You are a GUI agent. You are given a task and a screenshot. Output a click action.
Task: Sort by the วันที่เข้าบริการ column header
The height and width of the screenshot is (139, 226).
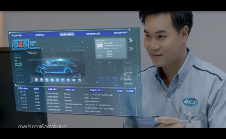pos(23,89)
